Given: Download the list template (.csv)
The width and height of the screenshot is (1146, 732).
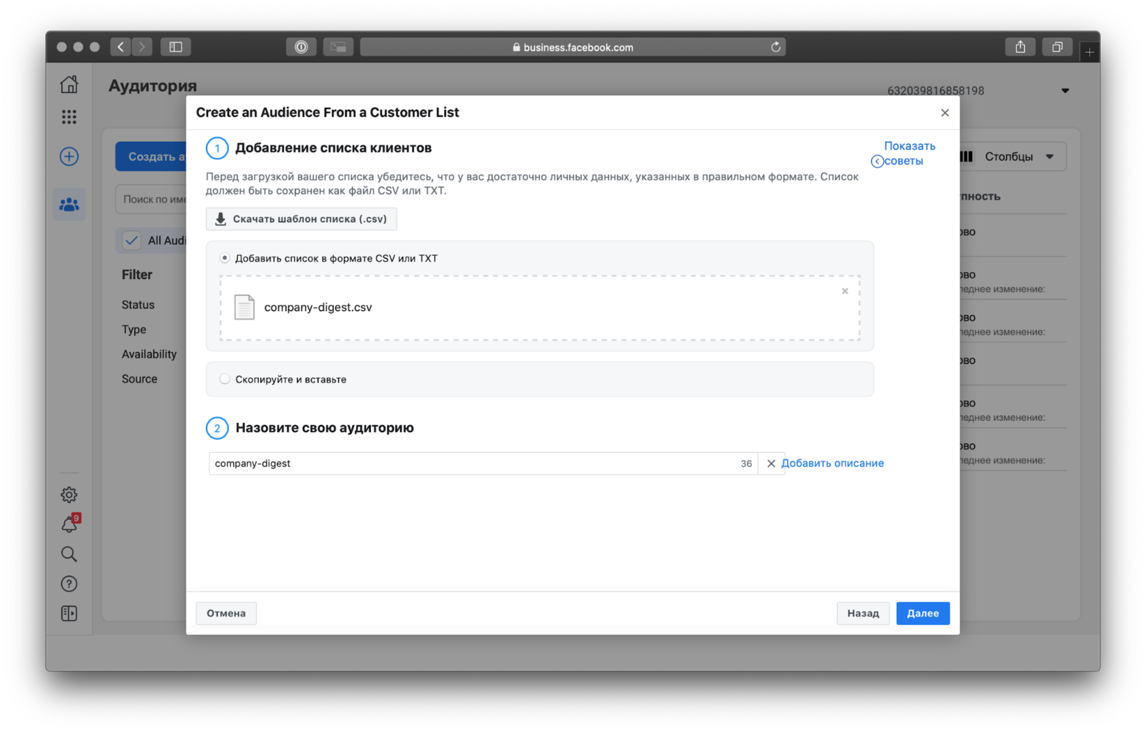Looking at the screenshot, I should (302, 219).
